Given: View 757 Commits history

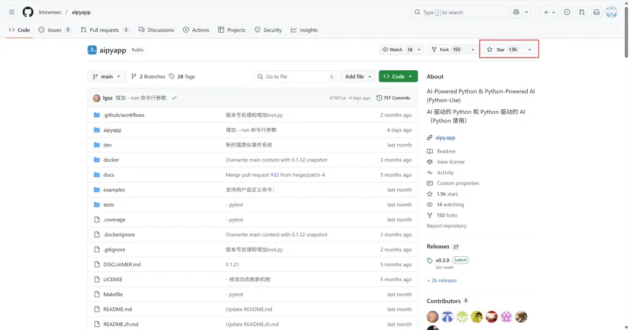Looking at the screenshot, I should (x=393, y=98).
